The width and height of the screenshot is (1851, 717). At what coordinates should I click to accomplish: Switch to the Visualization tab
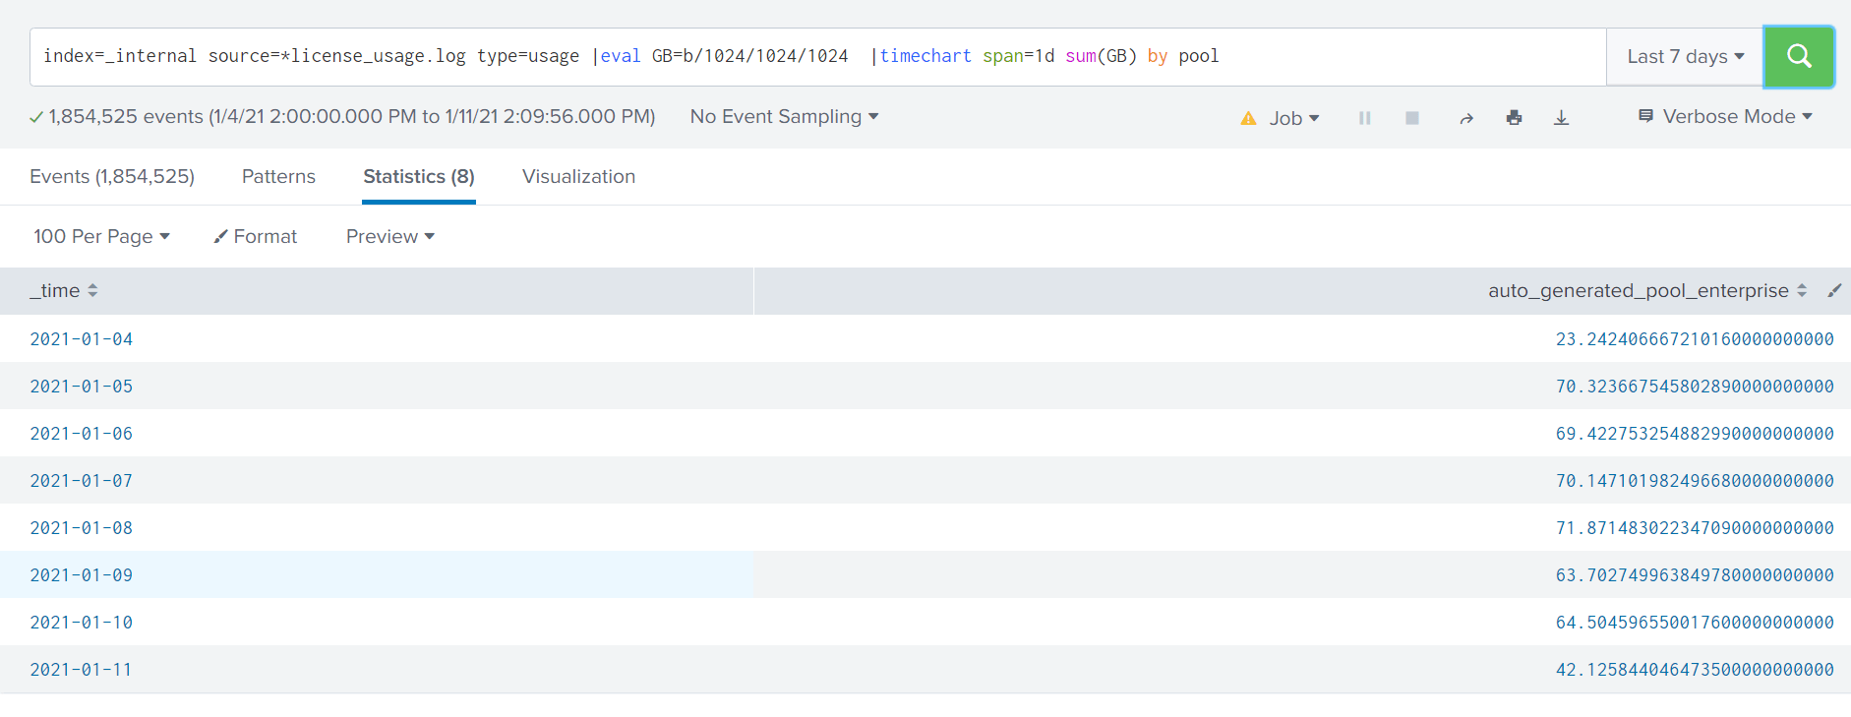pos(578,176)
